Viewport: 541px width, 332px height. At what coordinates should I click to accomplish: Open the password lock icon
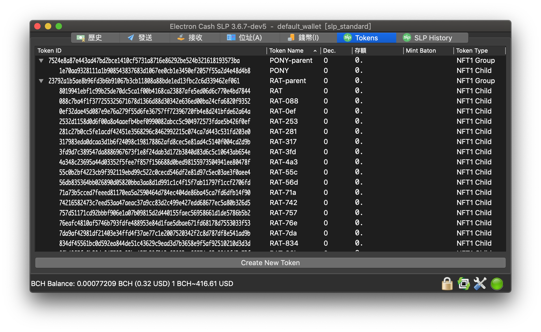(x=447, y=284)
